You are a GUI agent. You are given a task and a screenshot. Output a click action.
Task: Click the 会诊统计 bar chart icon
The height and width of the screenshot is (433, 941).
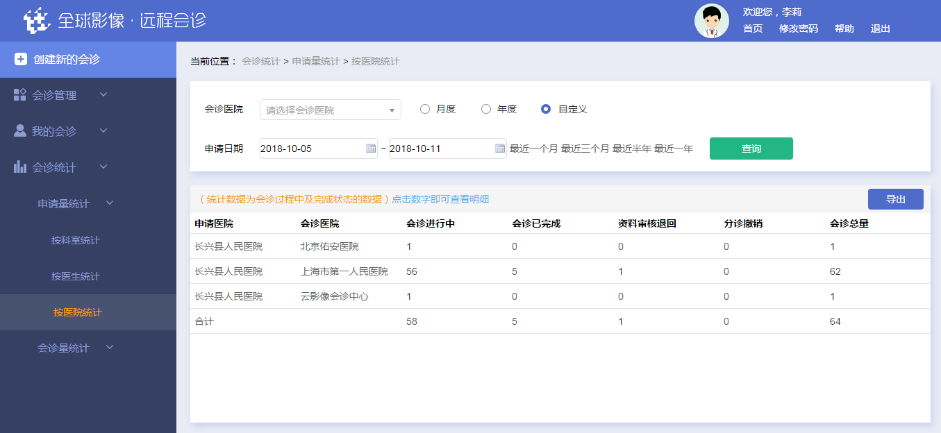click(20, 167)
